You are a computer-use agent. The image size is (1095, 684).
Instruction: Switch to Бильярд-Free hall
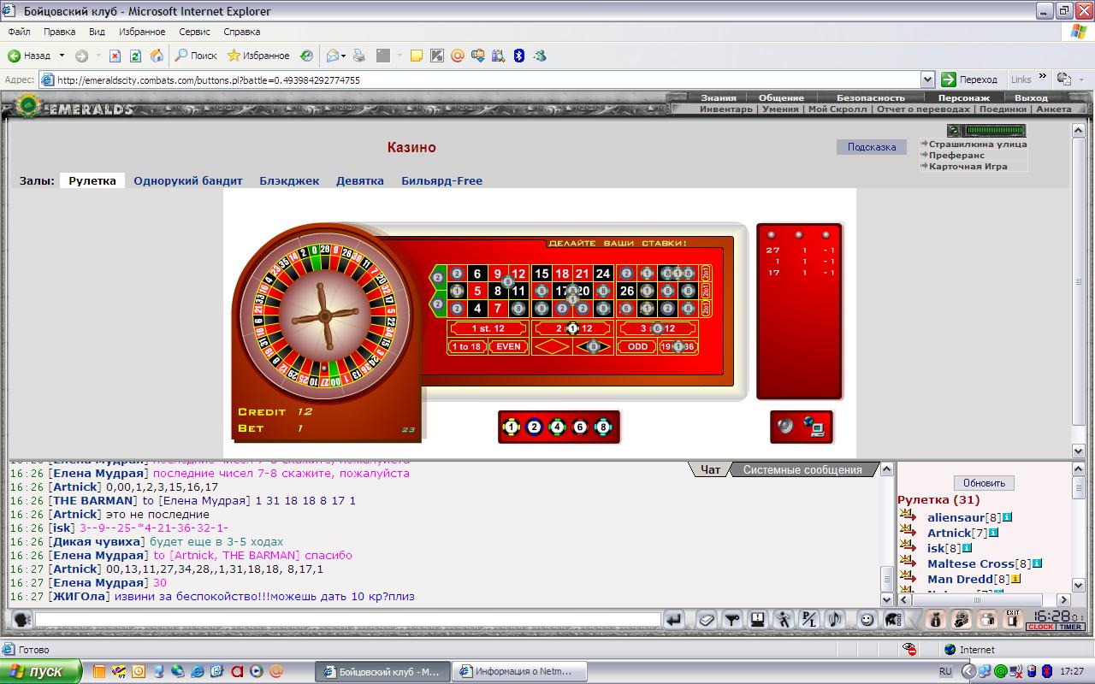pos(441,180)
